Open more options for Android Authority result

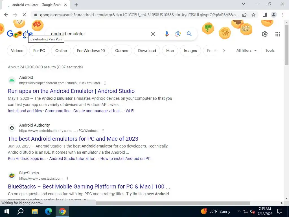(103, 131)
